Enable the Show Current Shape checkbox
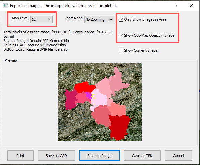 point(121,50)
